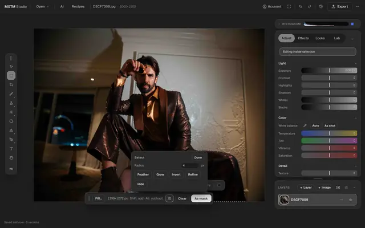The height and width of the screenshot is (228, 365).
Task: Switch to the Effects tab
Action: coord(303,38)
